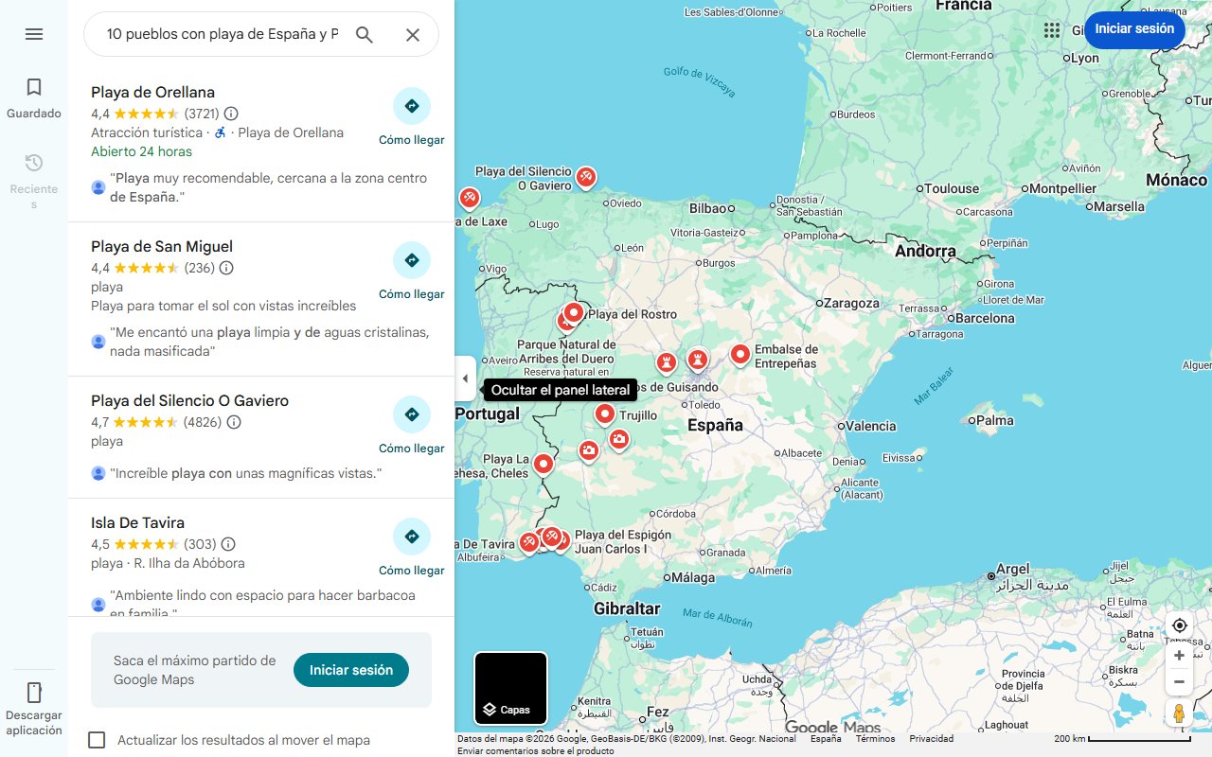The width and height of the screenshot is (1212, 757).
Task: Open the Capas map layers selector
Action: coord(511,689)
